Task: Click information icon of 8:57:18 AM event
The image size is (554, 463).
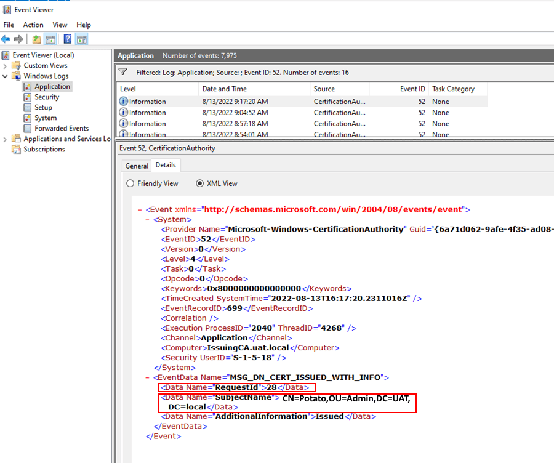Action: click(123, 123)
